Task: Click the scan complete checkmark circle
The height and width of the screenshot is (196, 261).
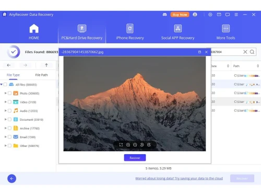Action: (x=14, y=52)
